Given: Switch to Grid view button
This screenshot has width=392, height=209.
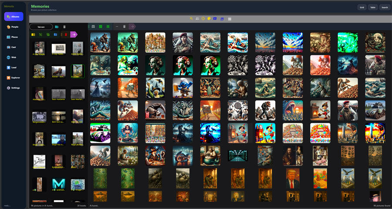Looking at the screenshot, I should point(362,7).
